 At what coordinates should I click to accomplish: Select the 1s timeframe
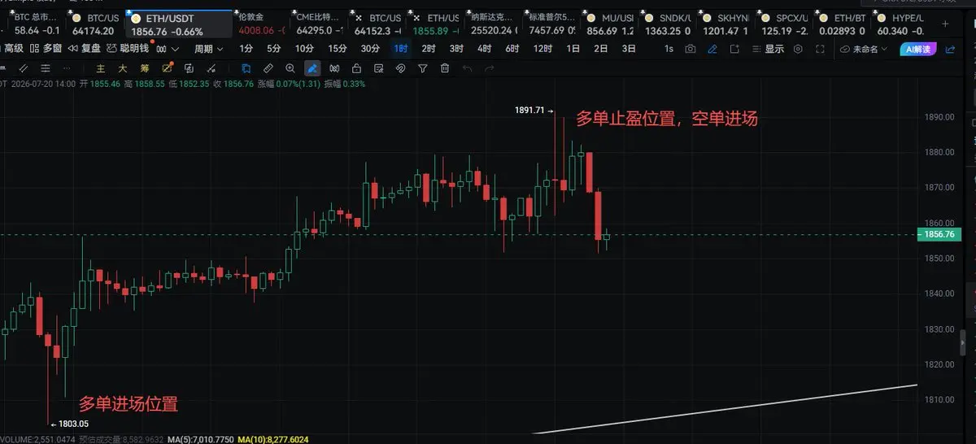669,49
